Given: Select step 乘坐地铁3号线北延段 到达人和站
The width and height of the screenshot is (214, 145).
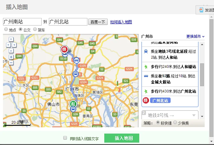Looking at the screenshot, I should point(170,54).
